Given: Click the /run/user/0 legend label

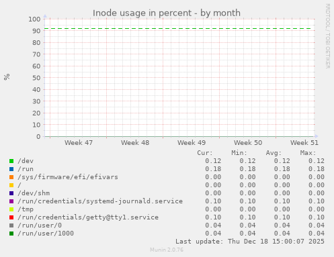Looking at the screenshot, I should pos(40,225).
